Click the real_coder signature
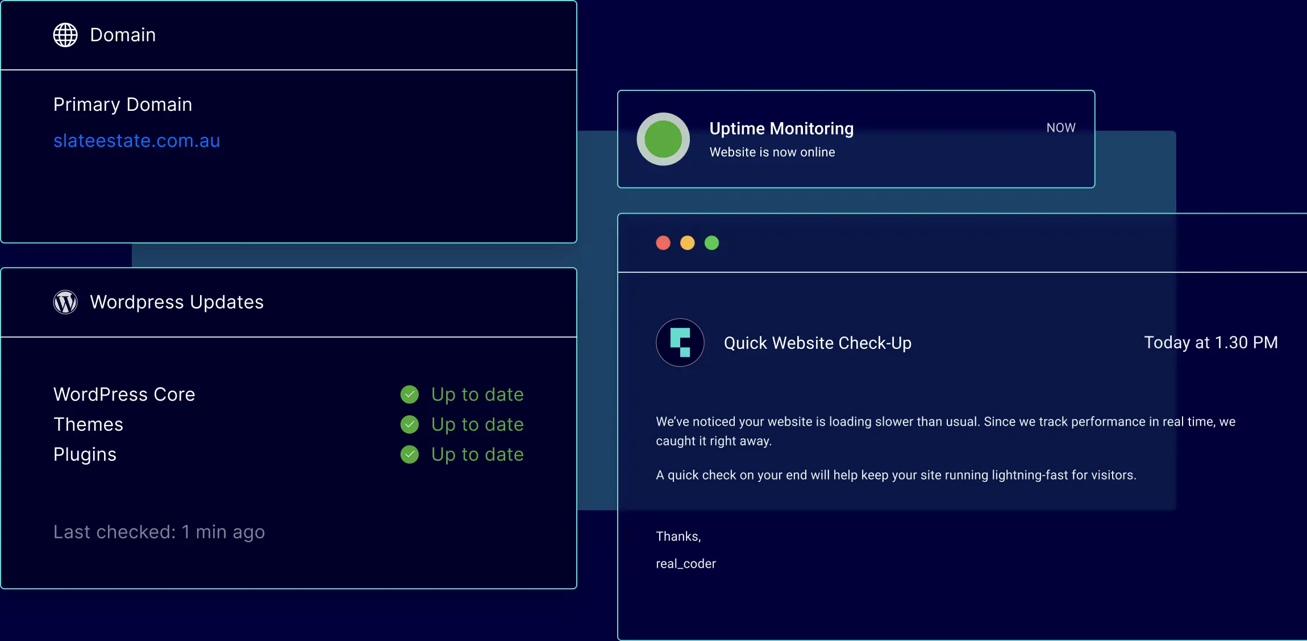Image resolution: width=1307 pixels, height=641 pixels. point(686,564)
